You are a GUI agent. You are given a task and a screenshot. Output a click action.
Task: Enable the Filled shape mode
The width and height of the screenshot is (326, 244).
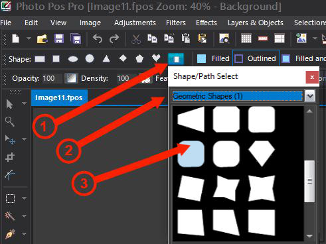click(213, 58)
